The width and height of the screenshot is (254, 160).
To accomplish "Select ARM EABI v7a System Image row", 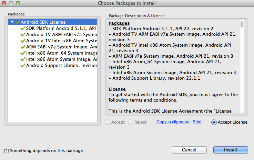I will coord(52,47).
